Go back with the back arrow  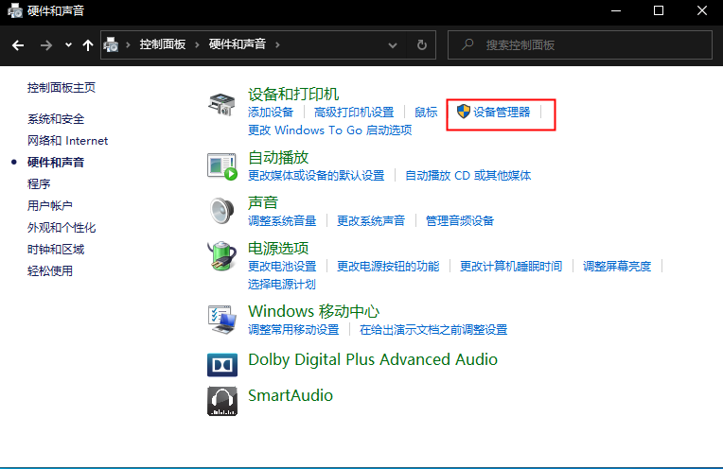pos(18,45)
